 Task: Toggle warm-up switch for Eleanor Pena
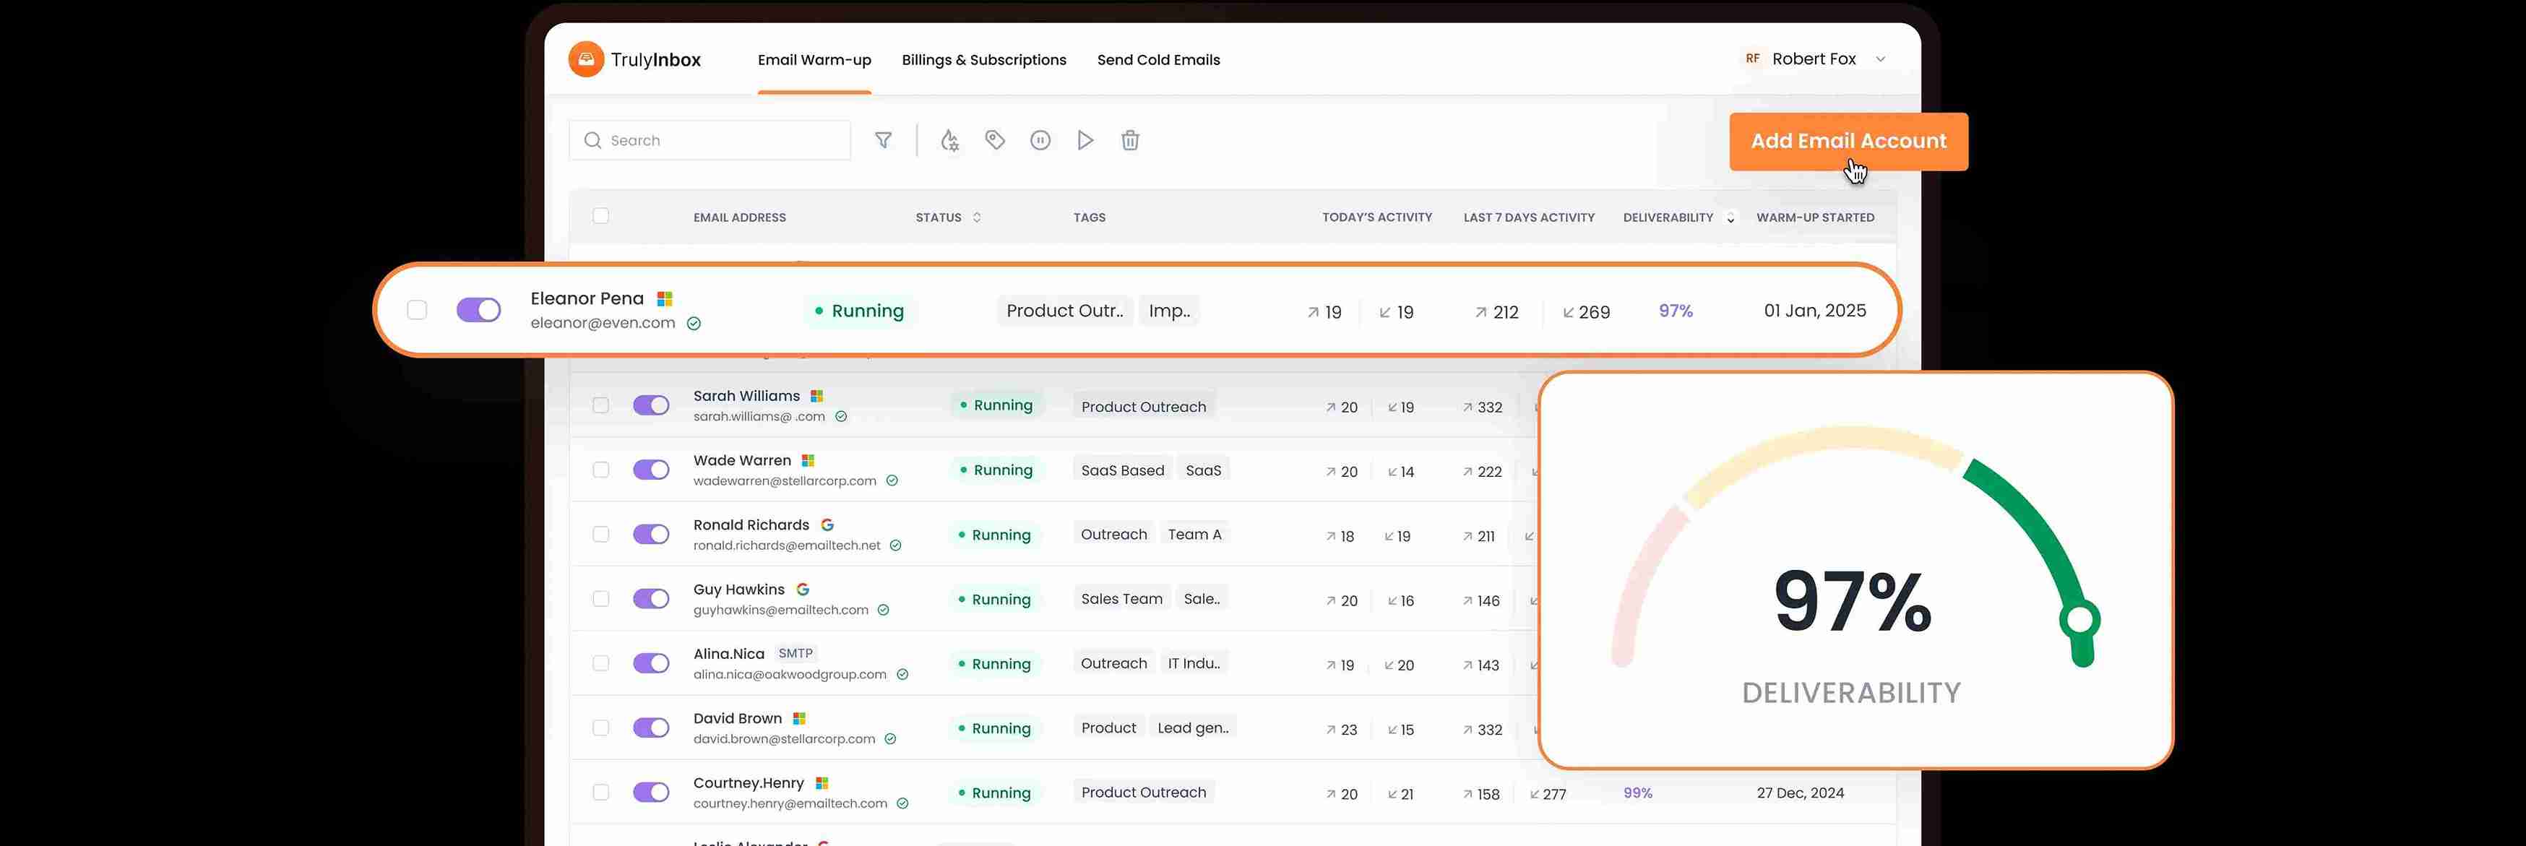point(478,310)
